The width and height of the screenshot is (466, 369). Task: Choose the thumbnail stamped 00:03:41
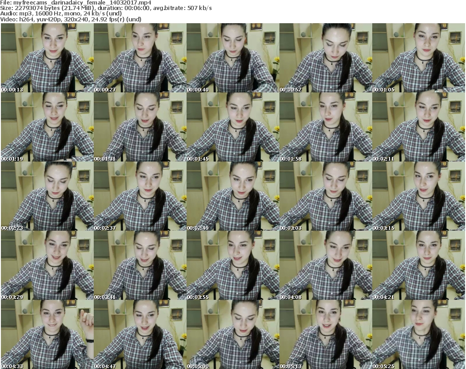tap(140, 265)
